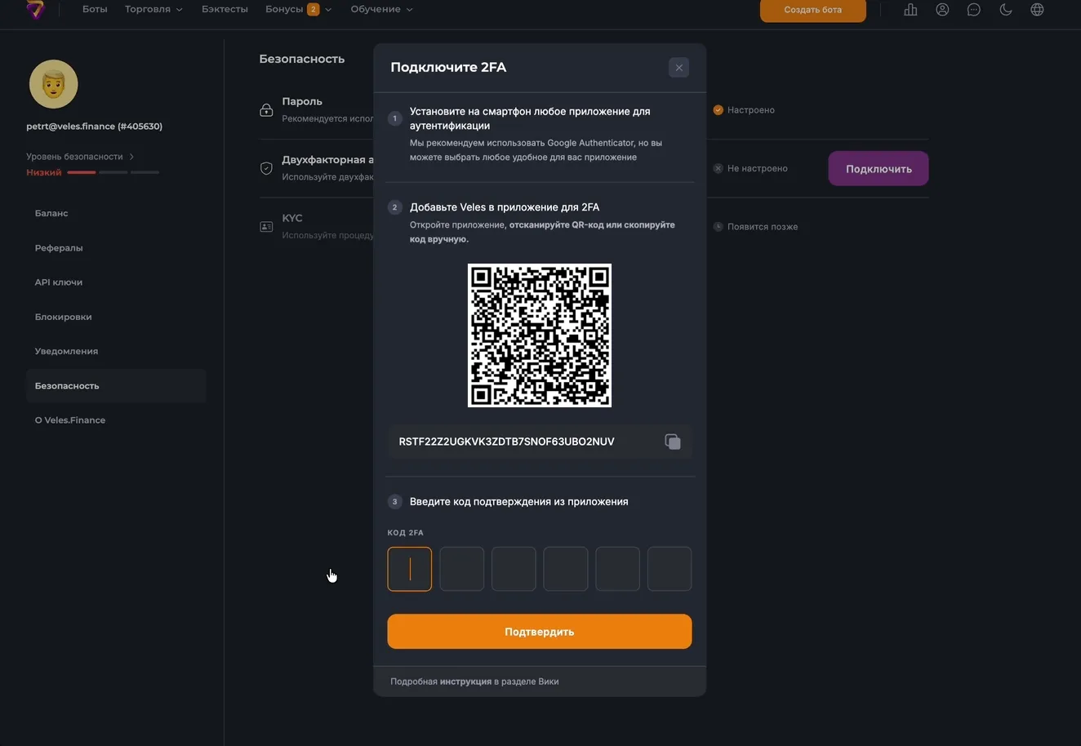Go to API ключи in sidebar
The width and height of the screenshot is (1081, 746).
(x=59, y=282)
